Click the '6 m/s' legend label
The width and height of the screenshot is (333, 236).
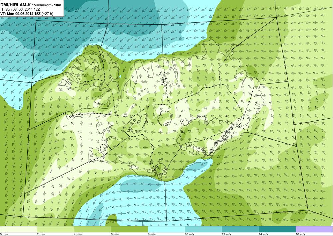[x=115, y=234]
